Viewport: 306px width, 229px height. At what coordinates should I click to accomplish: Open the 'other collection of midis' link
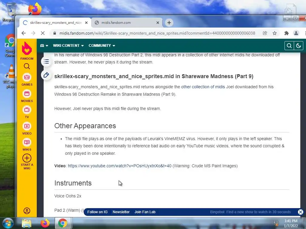tap(203, 87)
